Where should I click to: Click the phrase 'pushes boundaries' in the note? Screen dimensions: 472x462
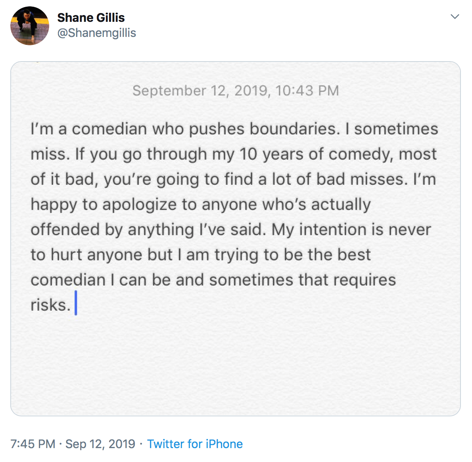click(x=264, y=129)
